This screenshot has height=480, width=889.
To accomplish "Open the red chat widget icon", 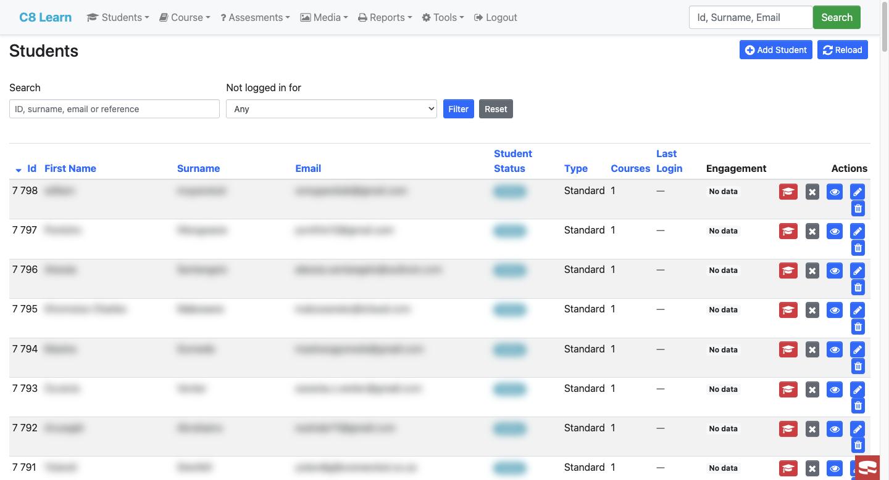I will tap(867, 468).
